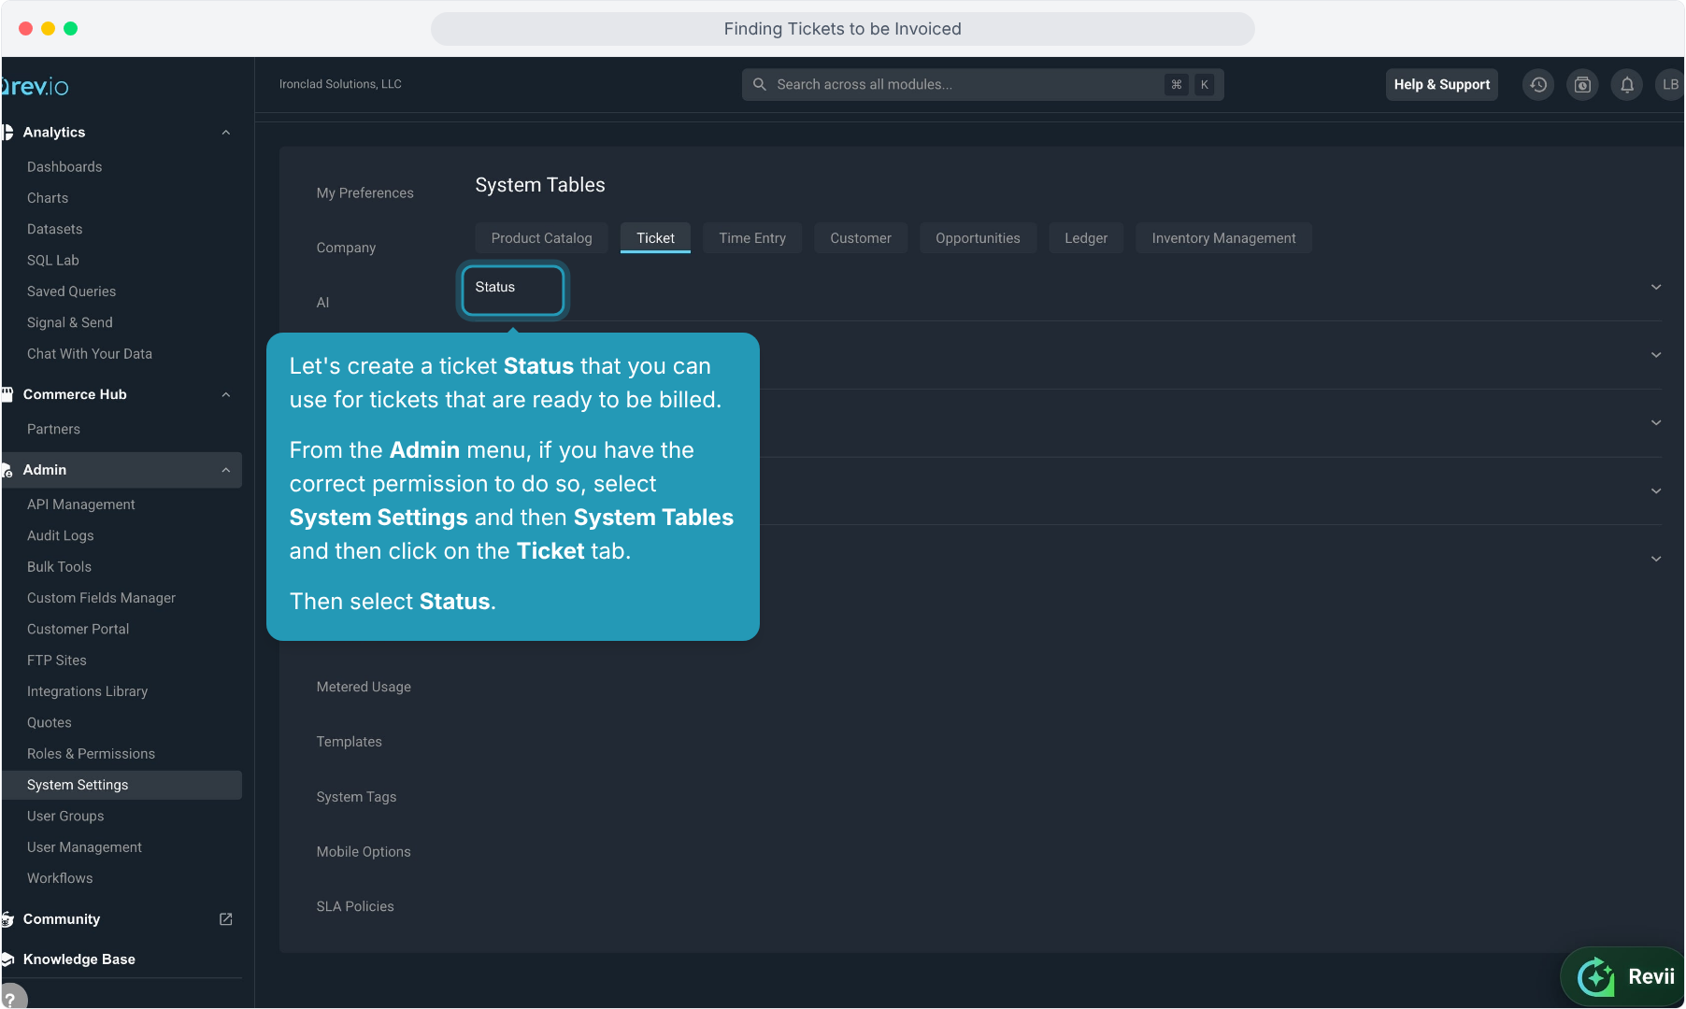Open Dashboards in Analytics
The width and height of the screenshot is (1686, 1009).
click(64, 167)
